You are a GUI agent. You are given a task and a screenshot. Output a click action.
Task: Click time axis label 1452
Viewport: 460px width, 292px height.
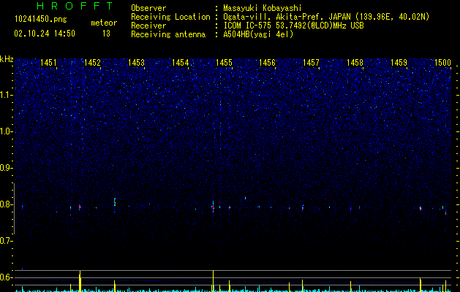[x=92, y=62]
